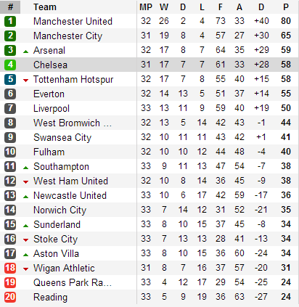Click the # rank column header
The width and height of the screenshot is (299, 307).
10,7
